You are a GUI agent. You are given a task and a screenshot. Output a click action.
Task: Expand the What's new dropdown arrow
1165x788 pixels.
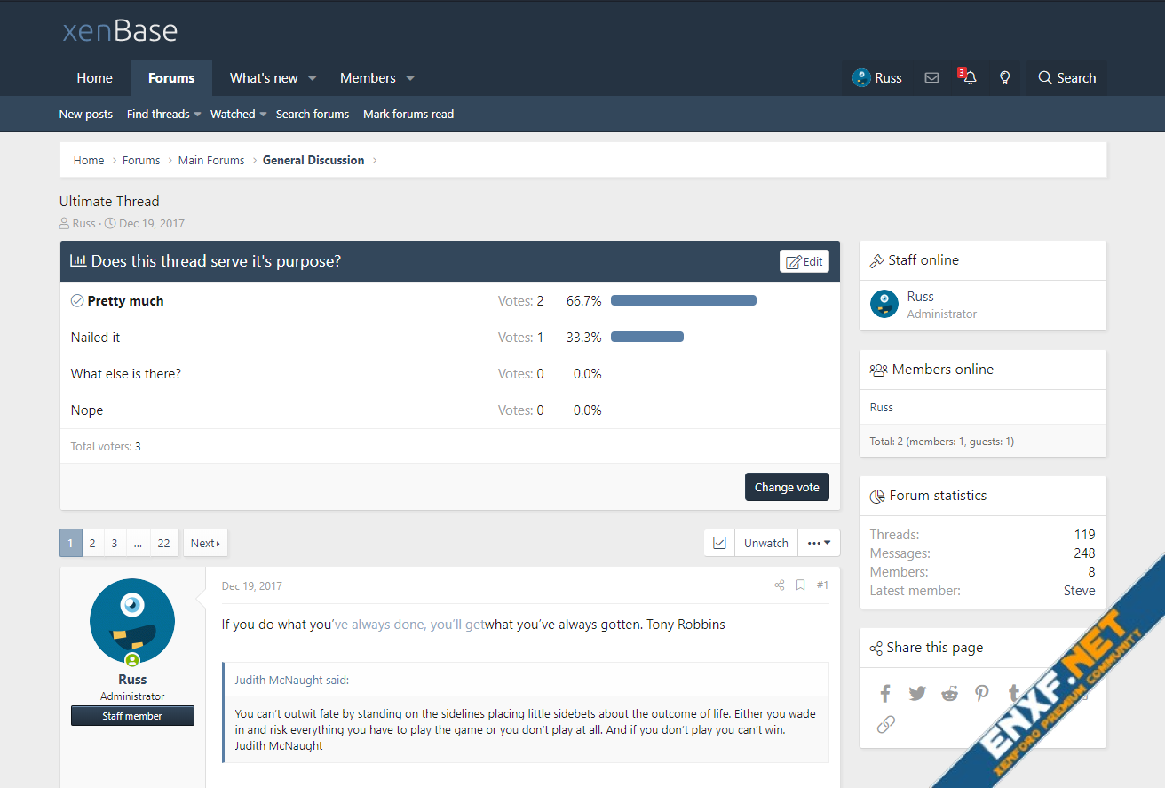(x=313, y=78)
